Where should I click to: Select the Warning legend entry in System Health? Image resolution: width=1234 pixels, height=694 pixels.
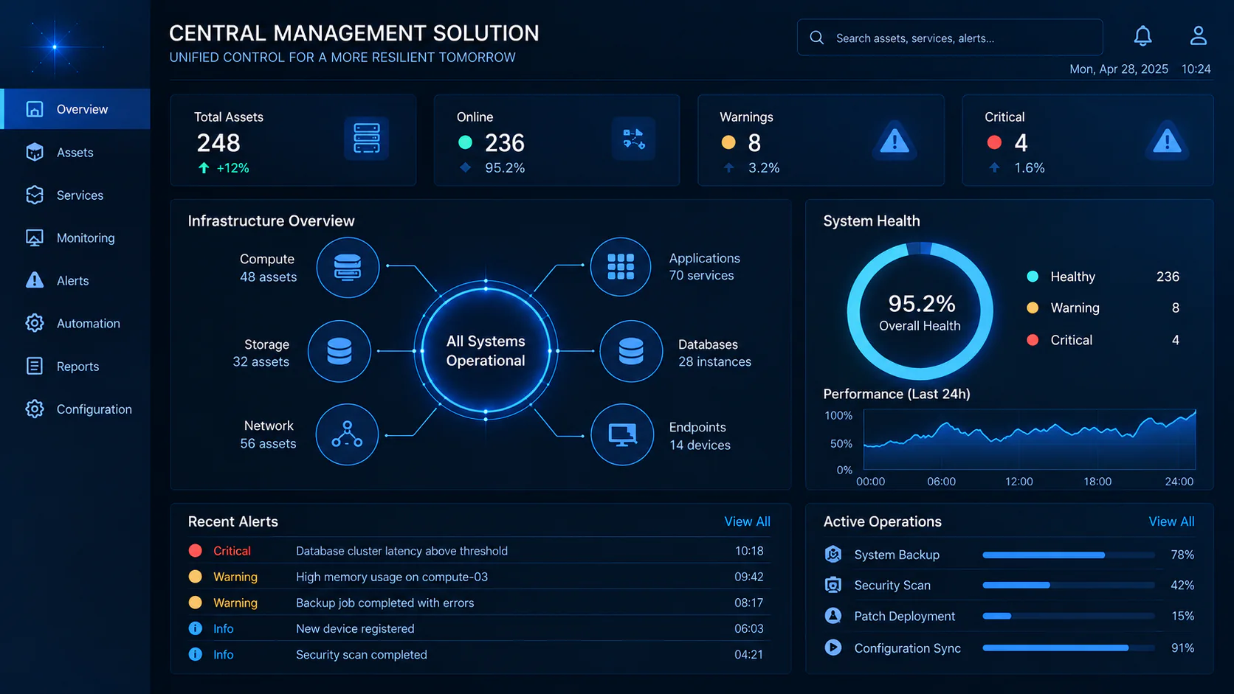click(x=1103, y=308)
